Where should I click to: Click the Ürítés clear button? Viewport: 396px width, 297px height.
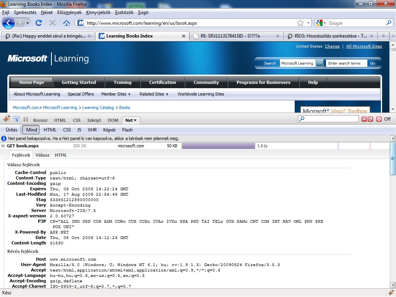pyautogui.click(x=12, y=130)
